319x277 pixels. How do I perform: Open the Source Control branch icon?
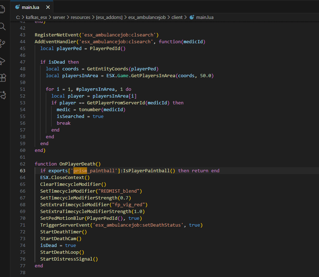[x=2, y=44]
